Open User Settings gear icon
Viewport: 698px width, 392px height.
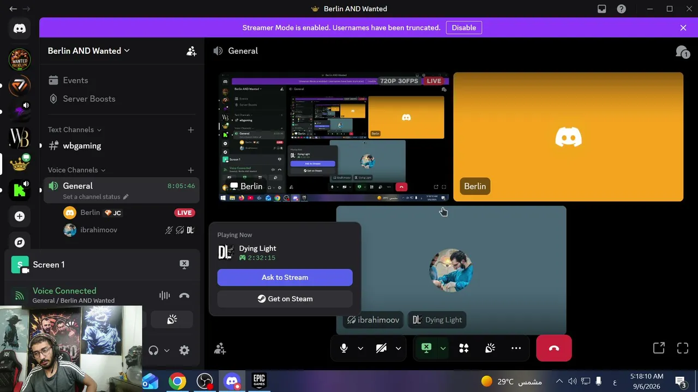pyautogui.click(x=184, y=350)
